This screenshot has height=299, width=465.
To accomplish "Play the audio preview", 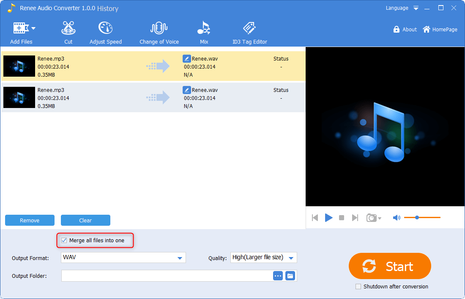I will click(x=328, y=218).
